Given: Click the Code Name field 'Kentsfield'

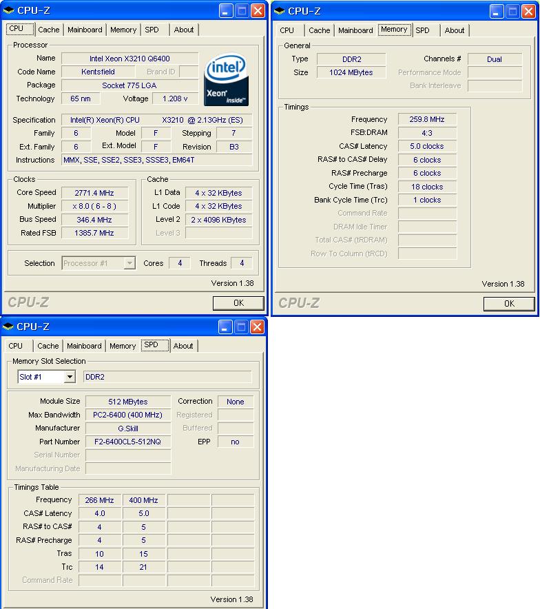Looking at the screenshot, I should [98, 72].
